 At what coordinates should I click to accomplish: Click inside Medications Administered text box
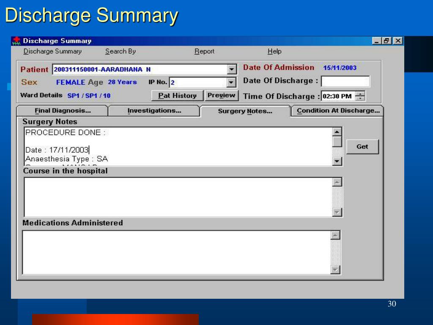tap(177, 252)
